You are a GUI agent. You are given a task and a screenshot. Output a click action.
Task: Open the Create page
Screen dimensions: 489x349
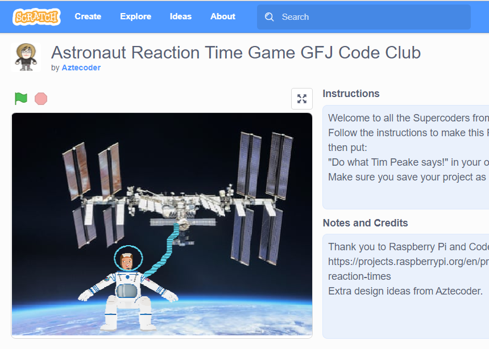(88, 16)
